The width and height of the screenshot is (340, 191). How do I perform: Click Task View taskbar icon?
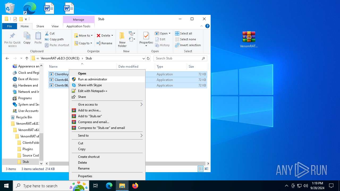[x=96, y=186]
